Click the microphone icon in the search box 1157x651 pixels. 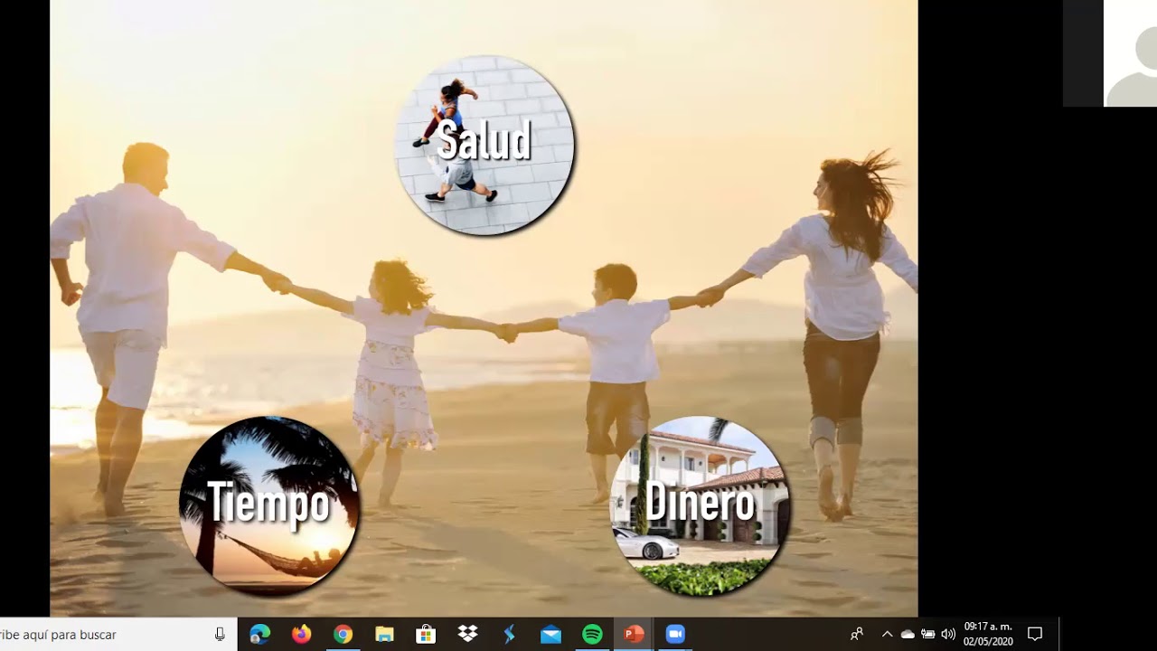pos(220,635)
